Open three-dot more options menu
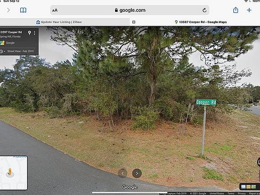The image size is (260, 195). (34, 33)
